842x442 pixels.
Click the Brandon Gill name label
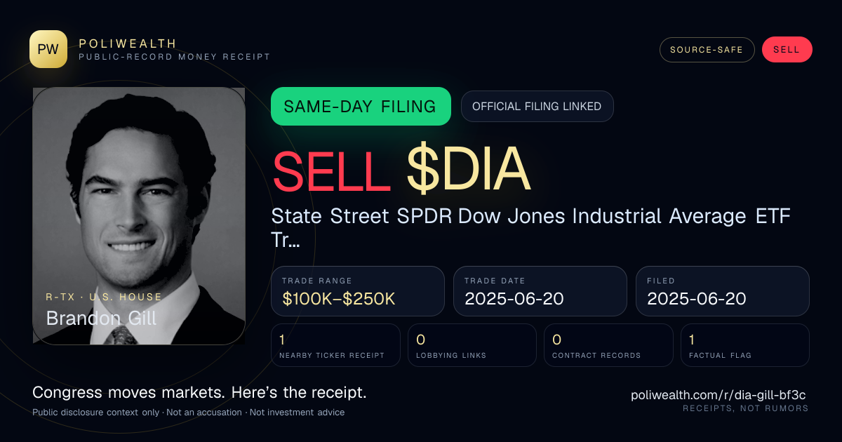tap(101, 318)
